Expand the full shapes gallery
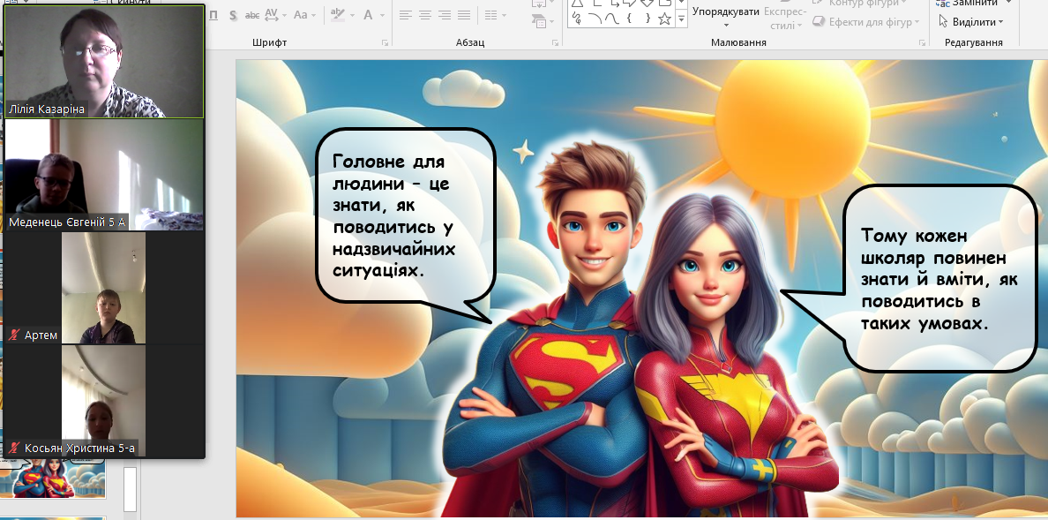The height and width of the screenshot is (520, 1048). [x=681, y=19]
